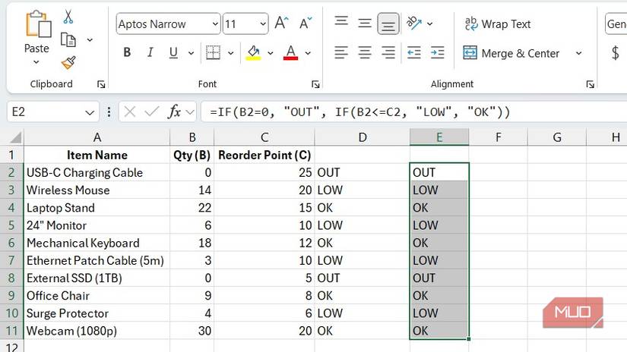
Task: Click the Top Align icon
Action: pyautogui.click(x=341, y=20)
